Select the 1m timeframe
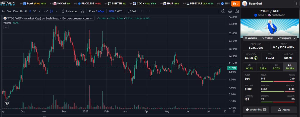300x117 pixels. click(x=4, y=11)
